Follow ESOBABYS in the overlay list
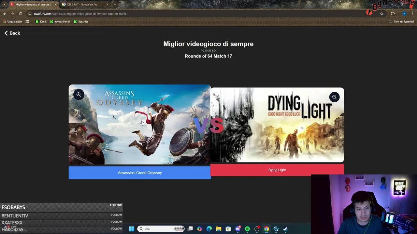This screenshot has height=234, width=417. click(116, 205)
